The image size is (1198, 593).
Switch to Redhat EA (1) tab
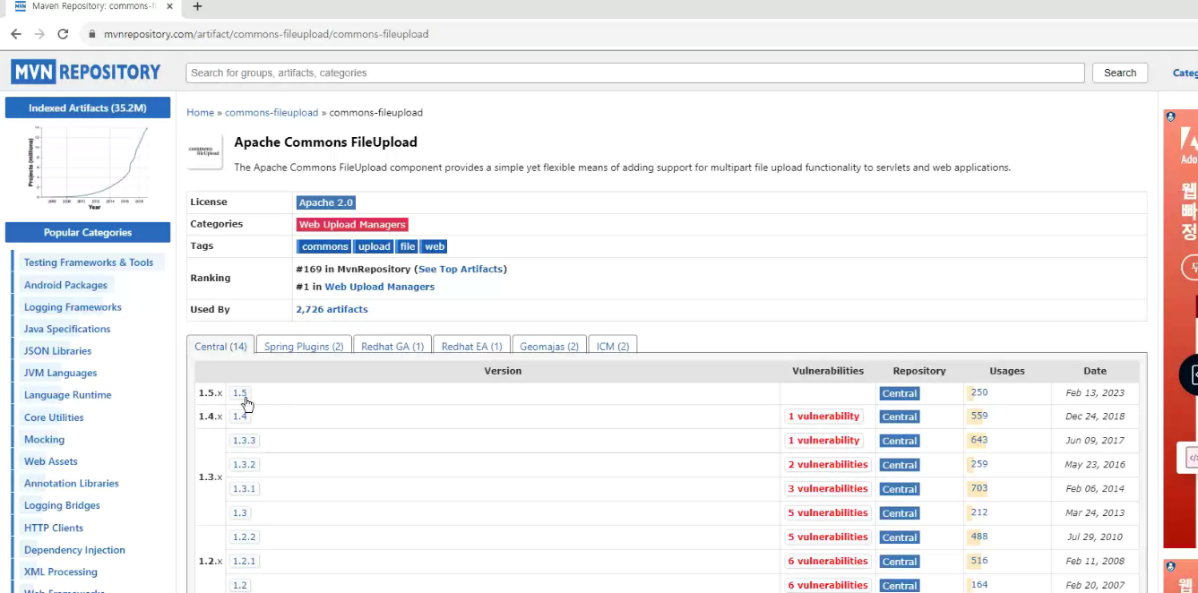pyautogui.click(x=471, y=346)
